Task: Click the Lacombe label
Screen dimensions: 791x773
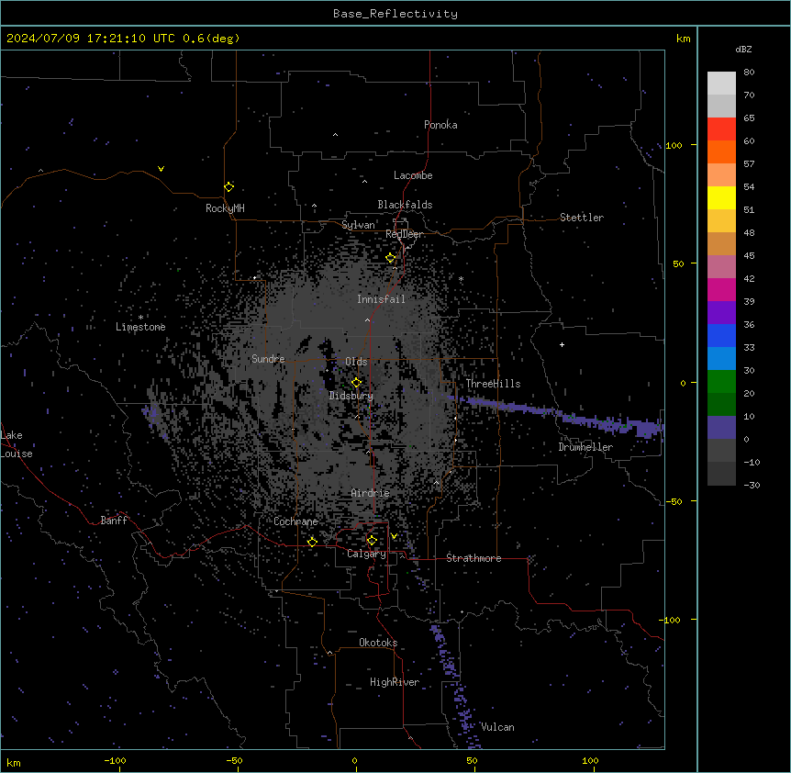Action: tap(413, 175)
